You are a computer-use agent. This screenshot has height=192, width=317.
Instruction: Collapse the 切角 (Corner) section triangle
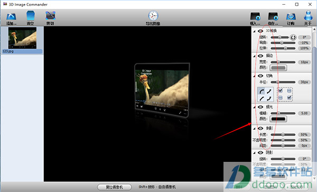coord(254,76)
